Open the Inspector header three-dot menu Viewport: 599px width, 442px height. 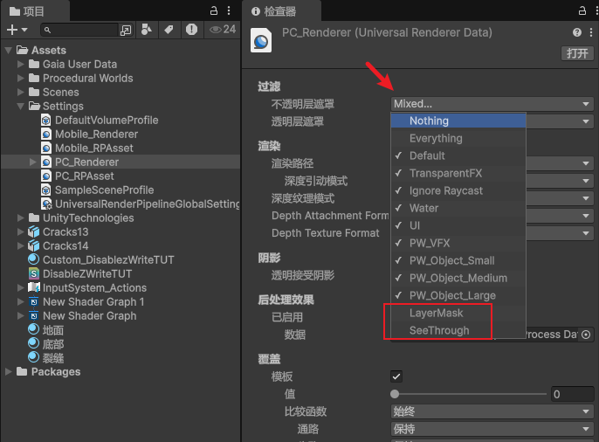coord(591,32)
